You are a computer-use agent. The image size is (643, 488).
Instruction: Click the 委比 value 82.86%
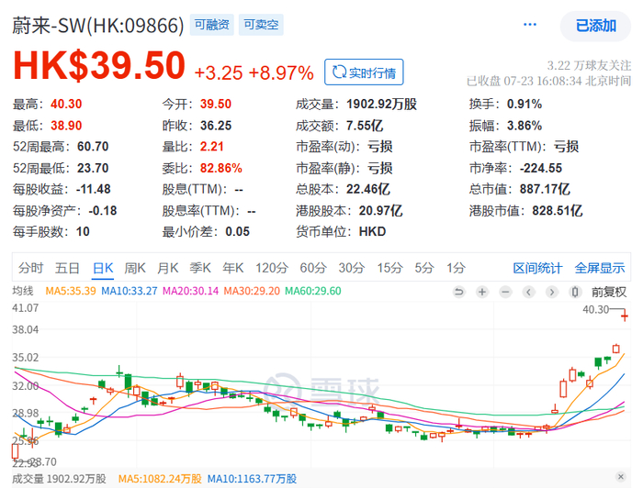point(221,168)
